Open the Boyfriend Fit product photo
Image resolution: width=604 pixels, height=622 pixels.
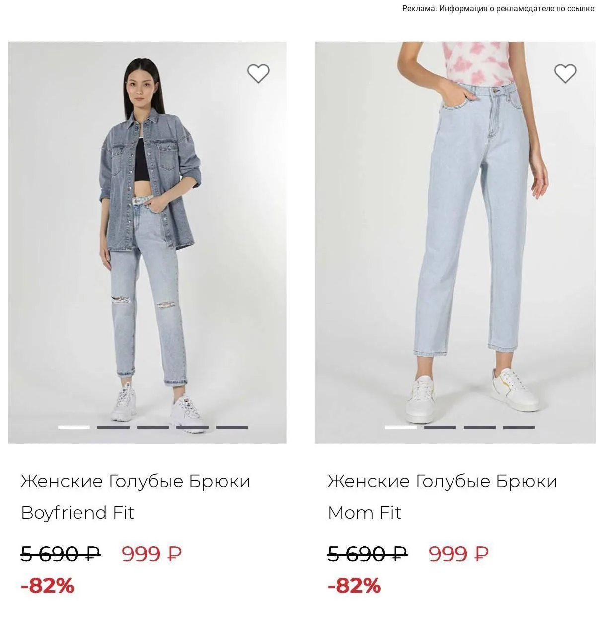pos(148,243)
